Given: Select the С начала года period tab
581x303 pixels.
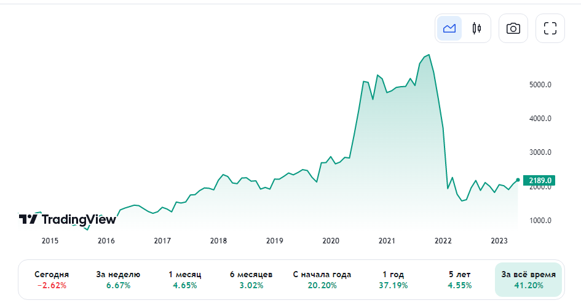Looking at the screenshot, I should tap(322, 280).
